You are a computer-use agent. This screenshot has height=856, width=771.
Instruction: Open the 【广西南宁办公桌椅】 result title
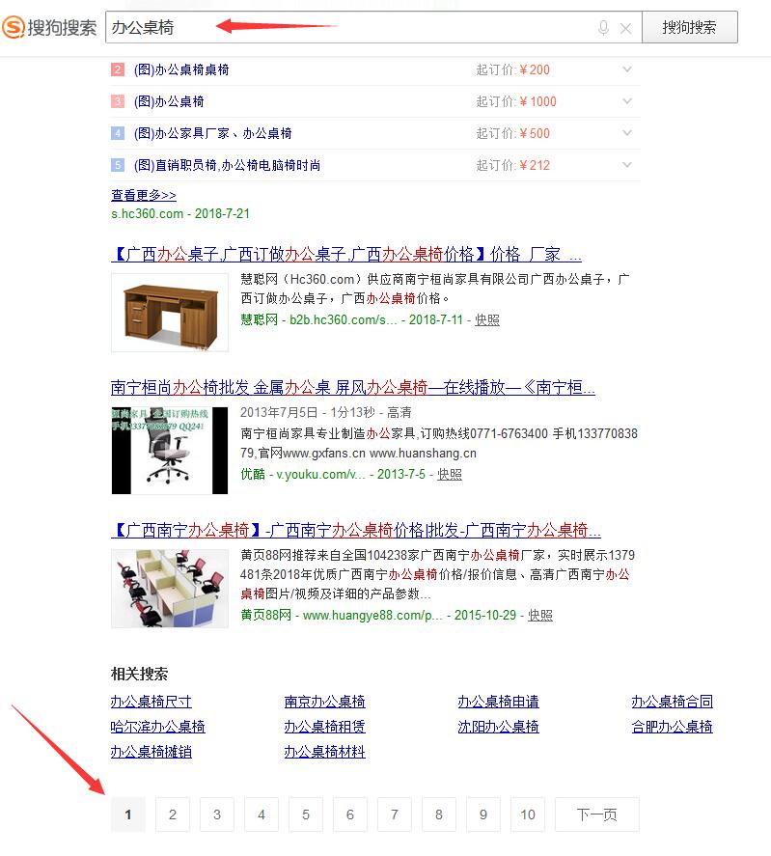click(x=355, y=530)
